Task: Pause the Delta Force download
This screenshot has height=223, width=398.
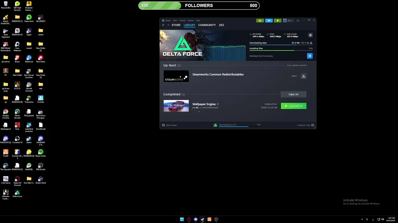Action: pos(310,56)
